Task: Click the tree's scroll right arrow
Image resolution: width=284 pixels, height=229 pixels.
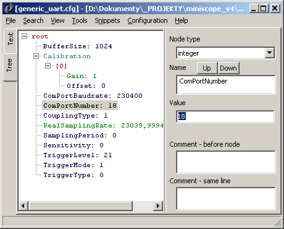Action: 158,205
